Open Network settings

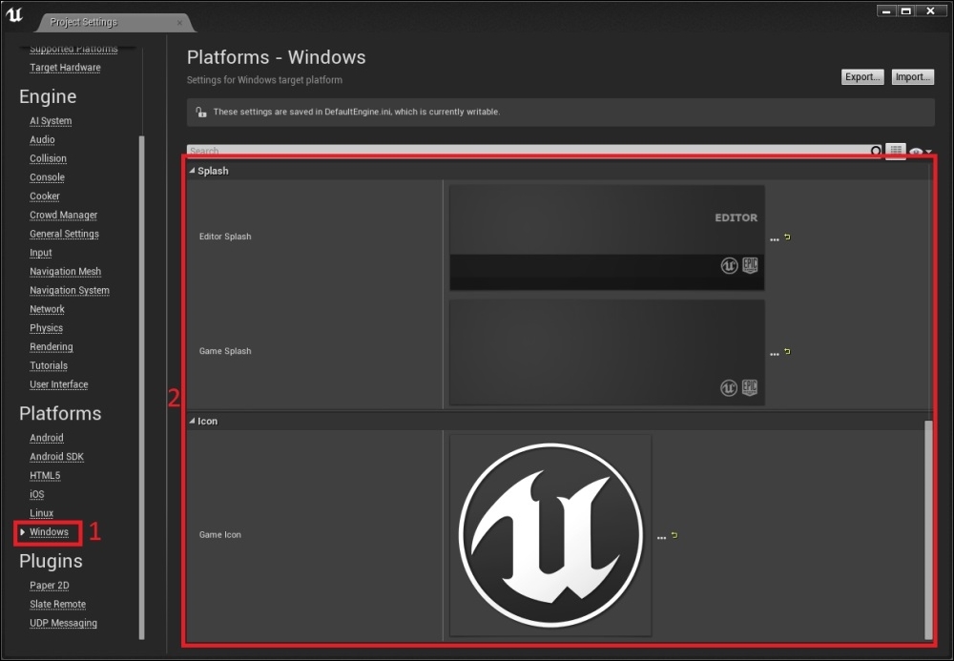pos(47,310)
